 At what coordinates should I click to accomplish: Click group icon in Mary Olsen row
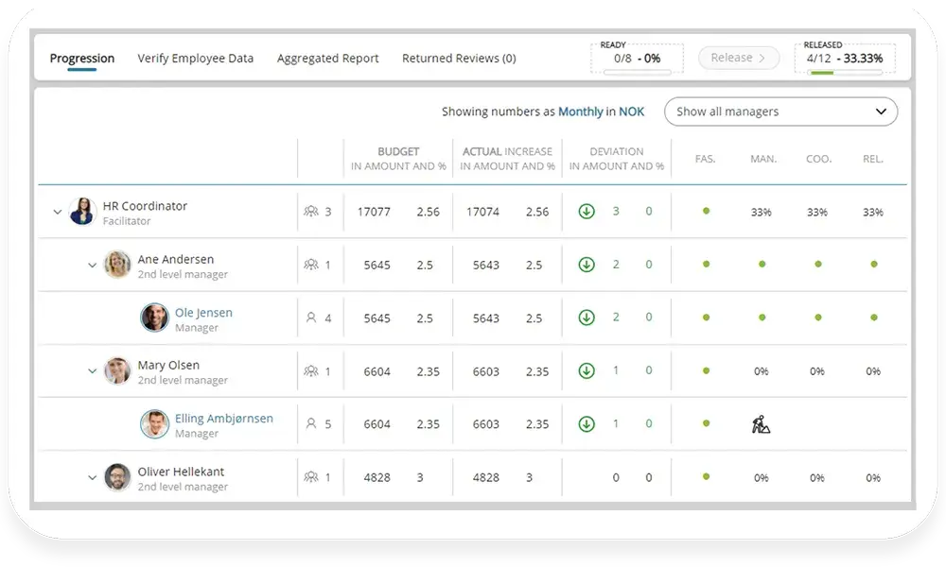tap(310, 370)
